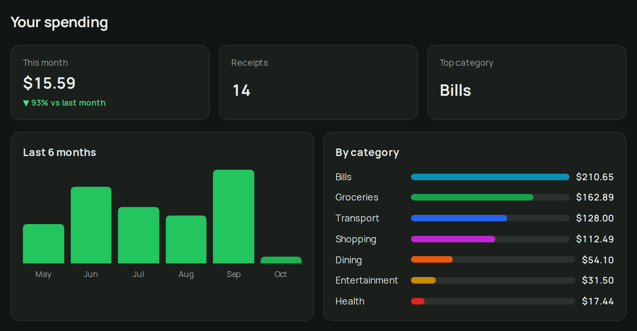Click the Jul spending bar
637x331 pixels.
point(139,235)
